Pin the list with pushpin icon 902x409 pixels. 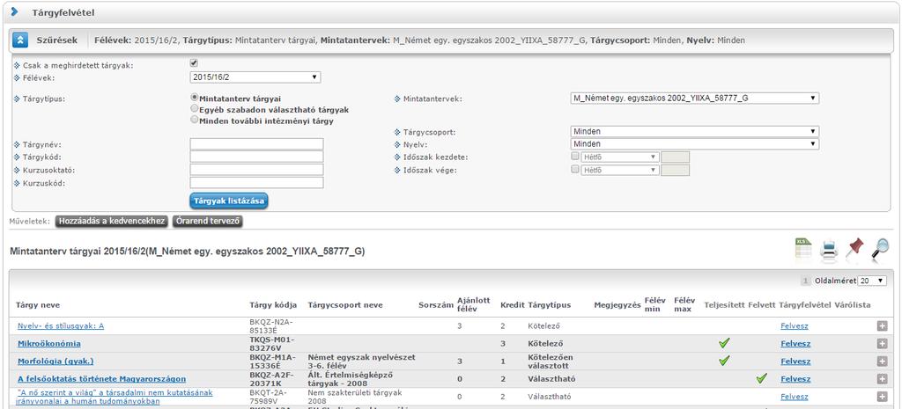click(x=854, y=249)
